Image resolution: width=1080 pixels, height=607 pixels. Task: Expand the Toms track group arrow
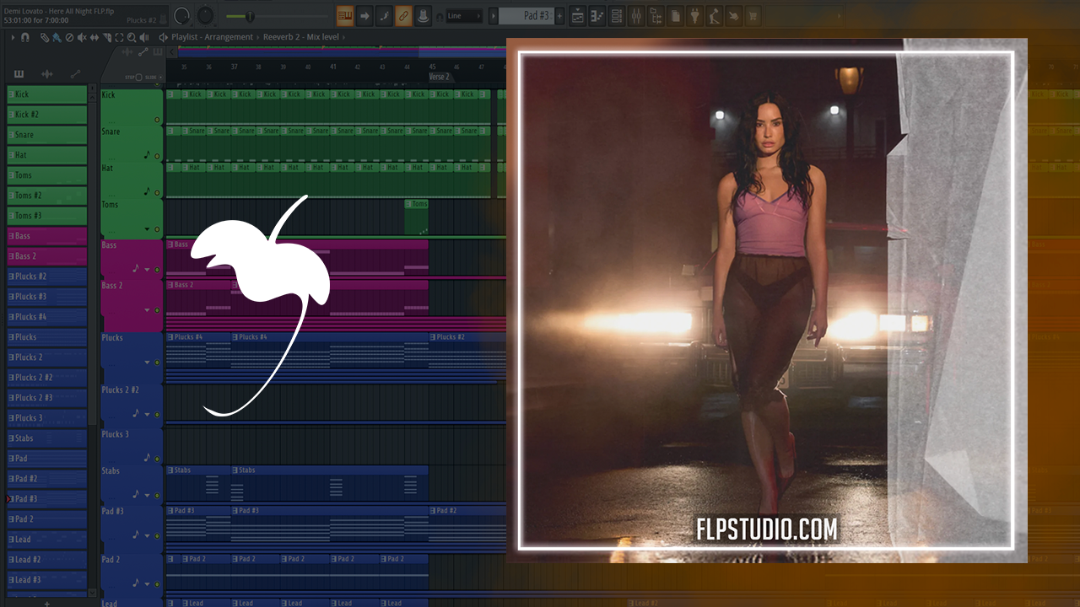coord(147,229)
